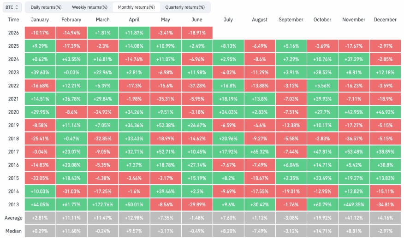Screen dimensions: 404x238
Task: Click the 2024 February +43.55% cell
Action: (71, 59)
